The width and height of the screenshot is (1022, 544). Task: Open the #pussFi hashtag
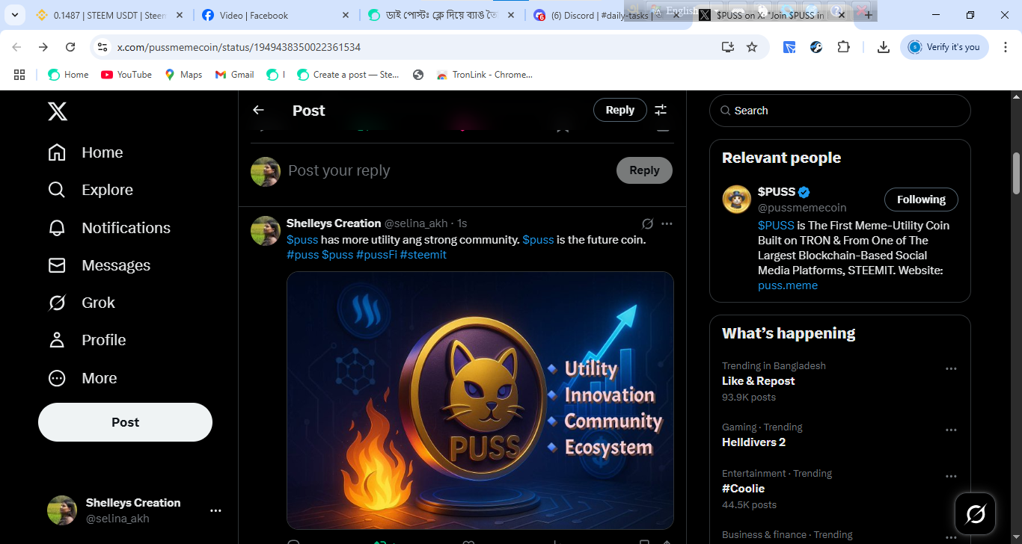[x=376, y=255]
